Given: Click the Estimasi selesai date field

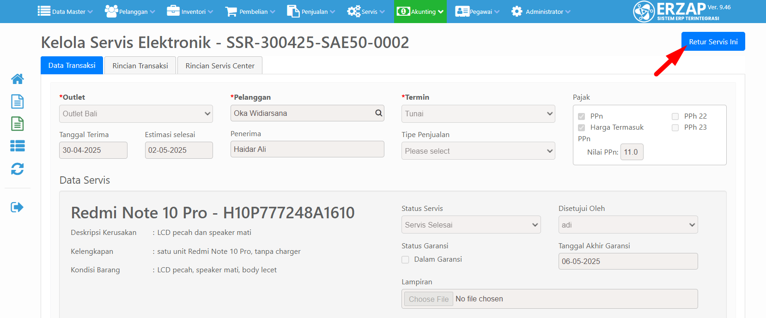Looking at the screenshot, I should point(179,150).
